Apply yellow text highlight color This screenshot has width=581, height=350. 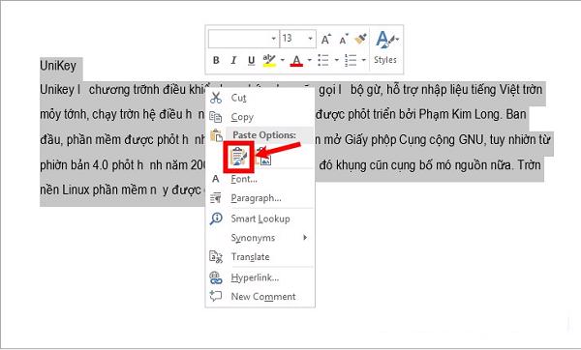(269, 60)
